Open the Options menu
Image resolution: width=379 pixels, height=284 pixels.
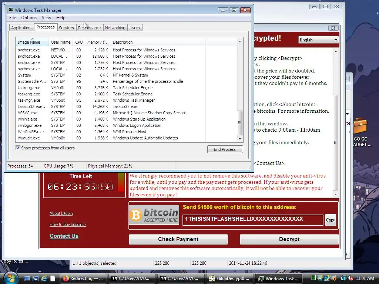[29, 18]
